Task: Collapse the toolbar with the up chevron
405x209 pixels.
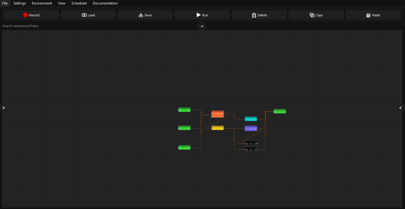Action: [202, 26]
